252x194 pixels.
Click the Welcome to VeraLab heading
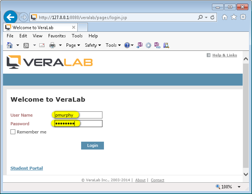pyautogui.click(x=48, y=99)
